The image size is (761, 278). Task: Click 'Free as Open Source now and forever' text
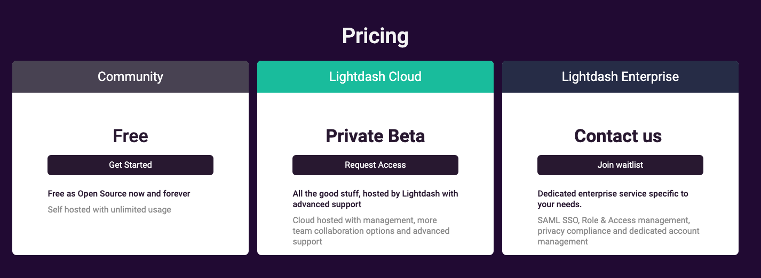(x=119, y=194)
